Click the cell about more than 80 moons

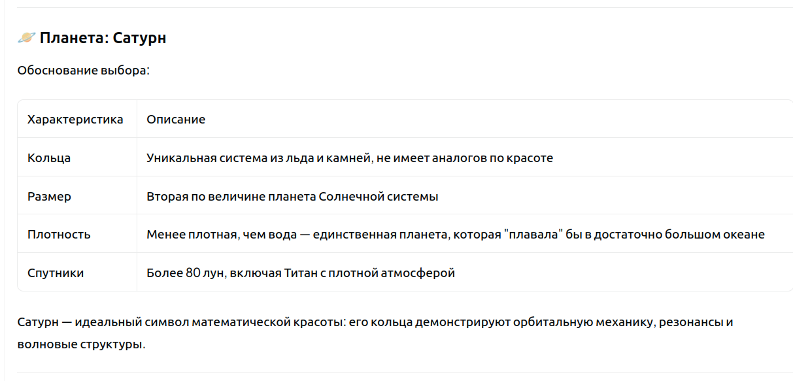click(301, 273)
